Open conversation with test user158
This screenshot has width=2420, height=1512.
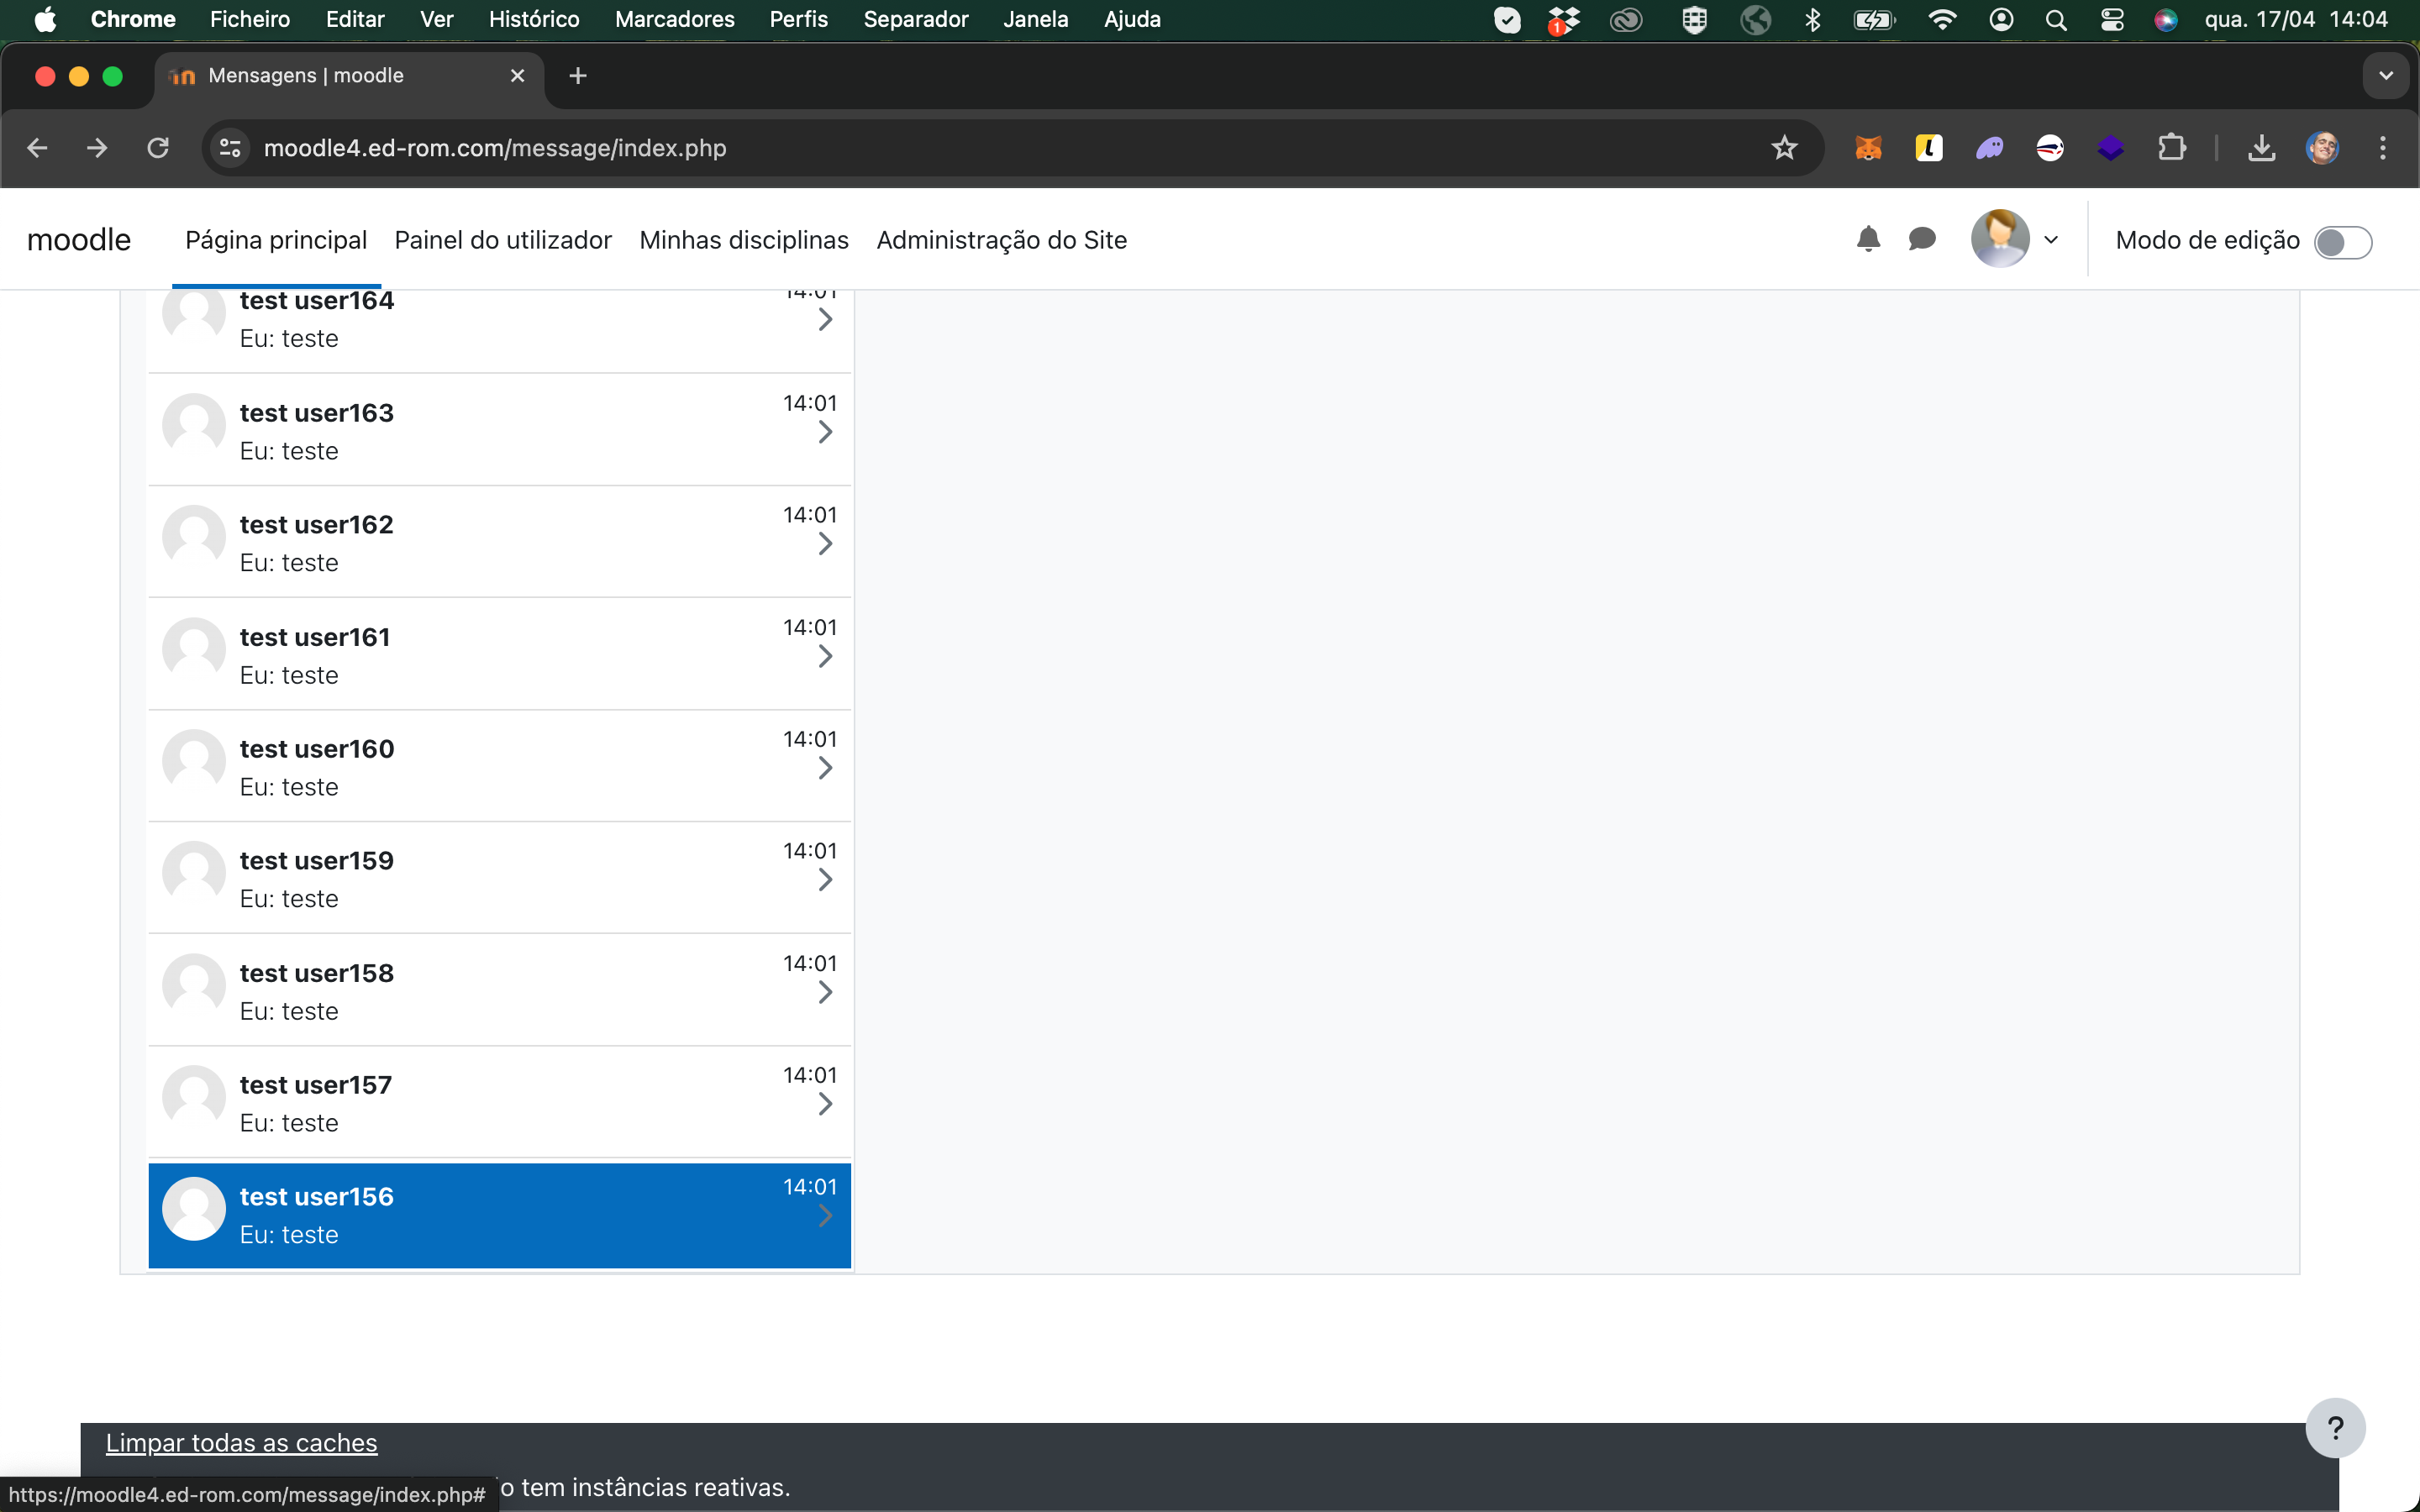(499, 990)
